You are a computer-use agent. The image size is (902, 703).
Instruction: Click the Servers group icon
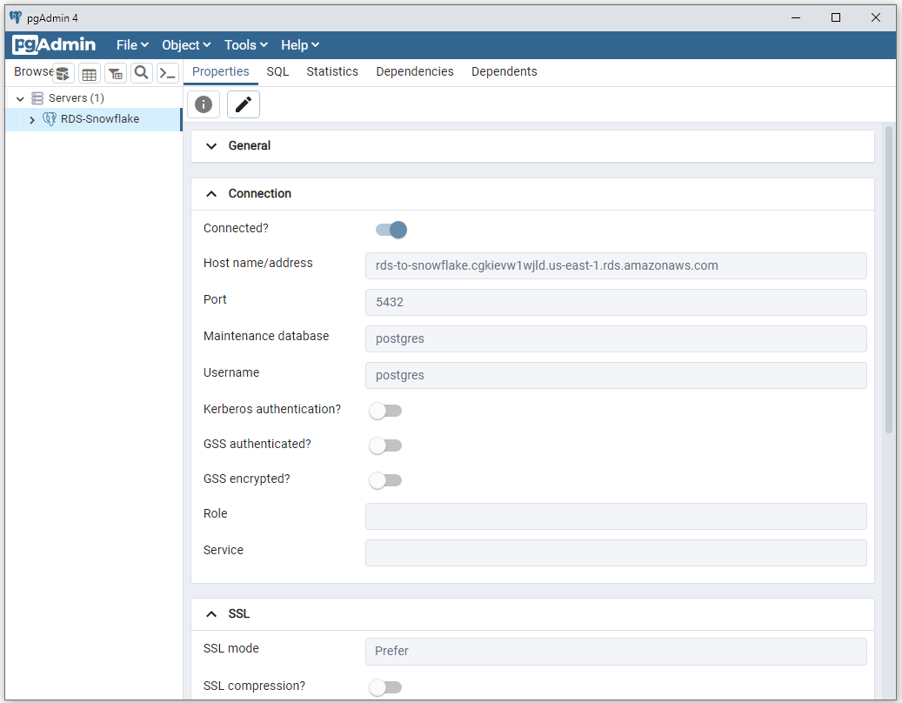coord(37,97)
